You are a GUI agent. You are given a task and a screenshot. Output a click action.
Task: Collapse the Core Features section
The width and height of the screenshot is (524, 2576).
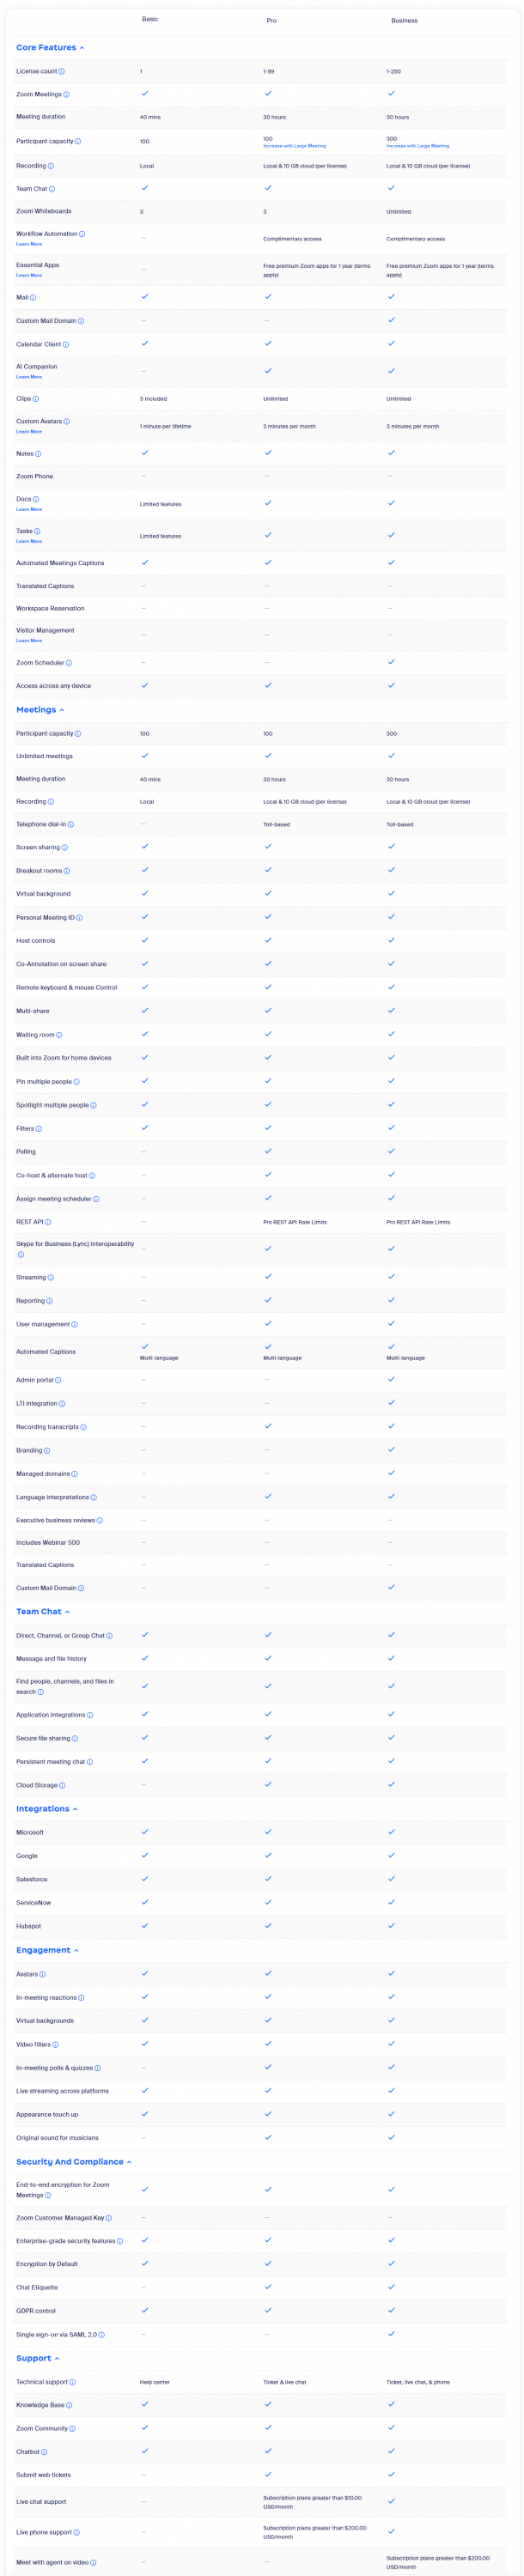(x=82, y=48)
